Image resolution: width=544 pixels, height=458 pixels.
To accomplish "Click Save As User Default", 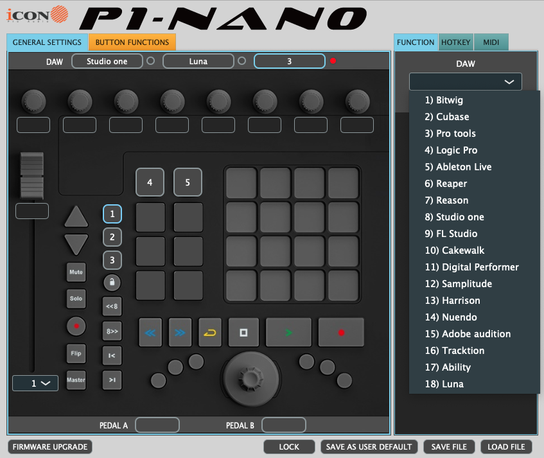I will pos(369,446).
